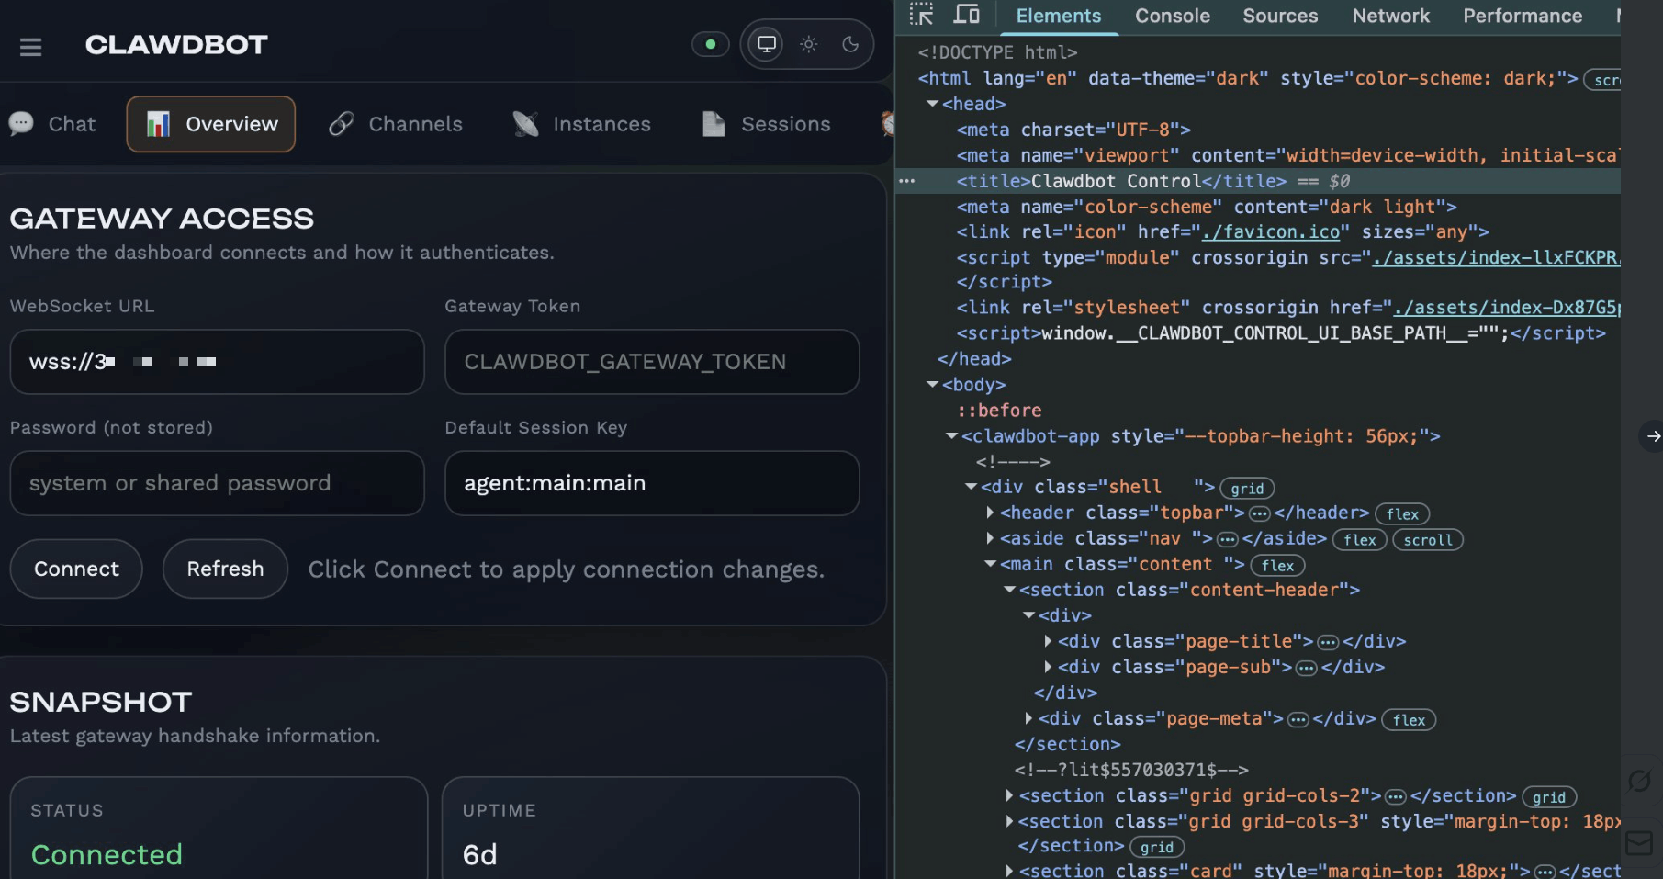Click the Gateway Token input field
1663x879 pixels.
(652, 362)
